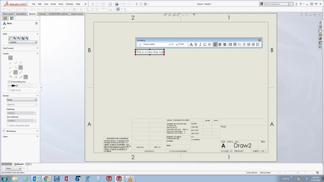The width and height of the screenshot is (324, 182).
Task: Click inside the note text box
Action: click(x=150, y=52)
